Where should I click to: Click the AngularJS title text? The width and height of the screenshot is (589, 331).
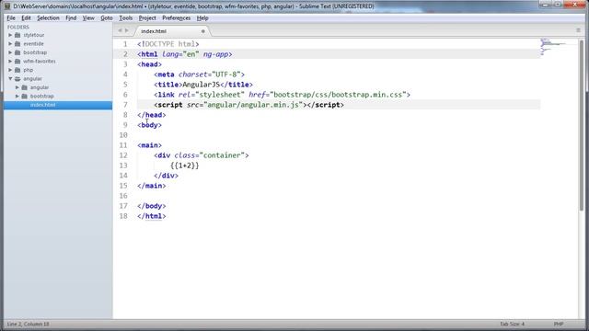click(x=201, y=85)
